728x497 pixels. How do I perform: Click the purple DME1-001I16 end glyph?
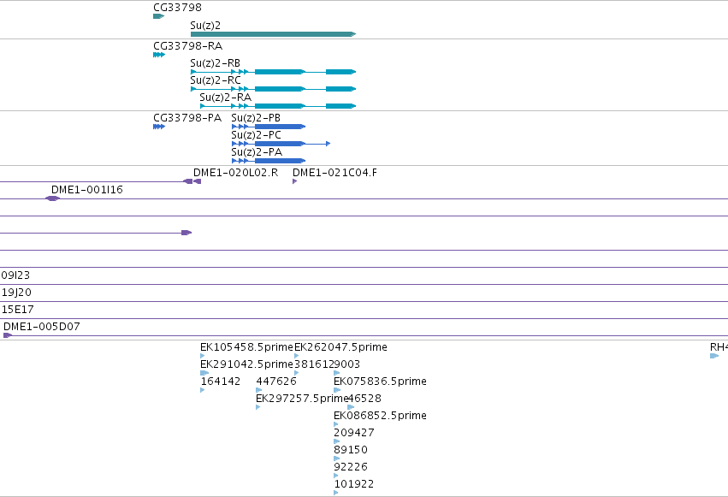pyautogui.click(x=52, y=198)
